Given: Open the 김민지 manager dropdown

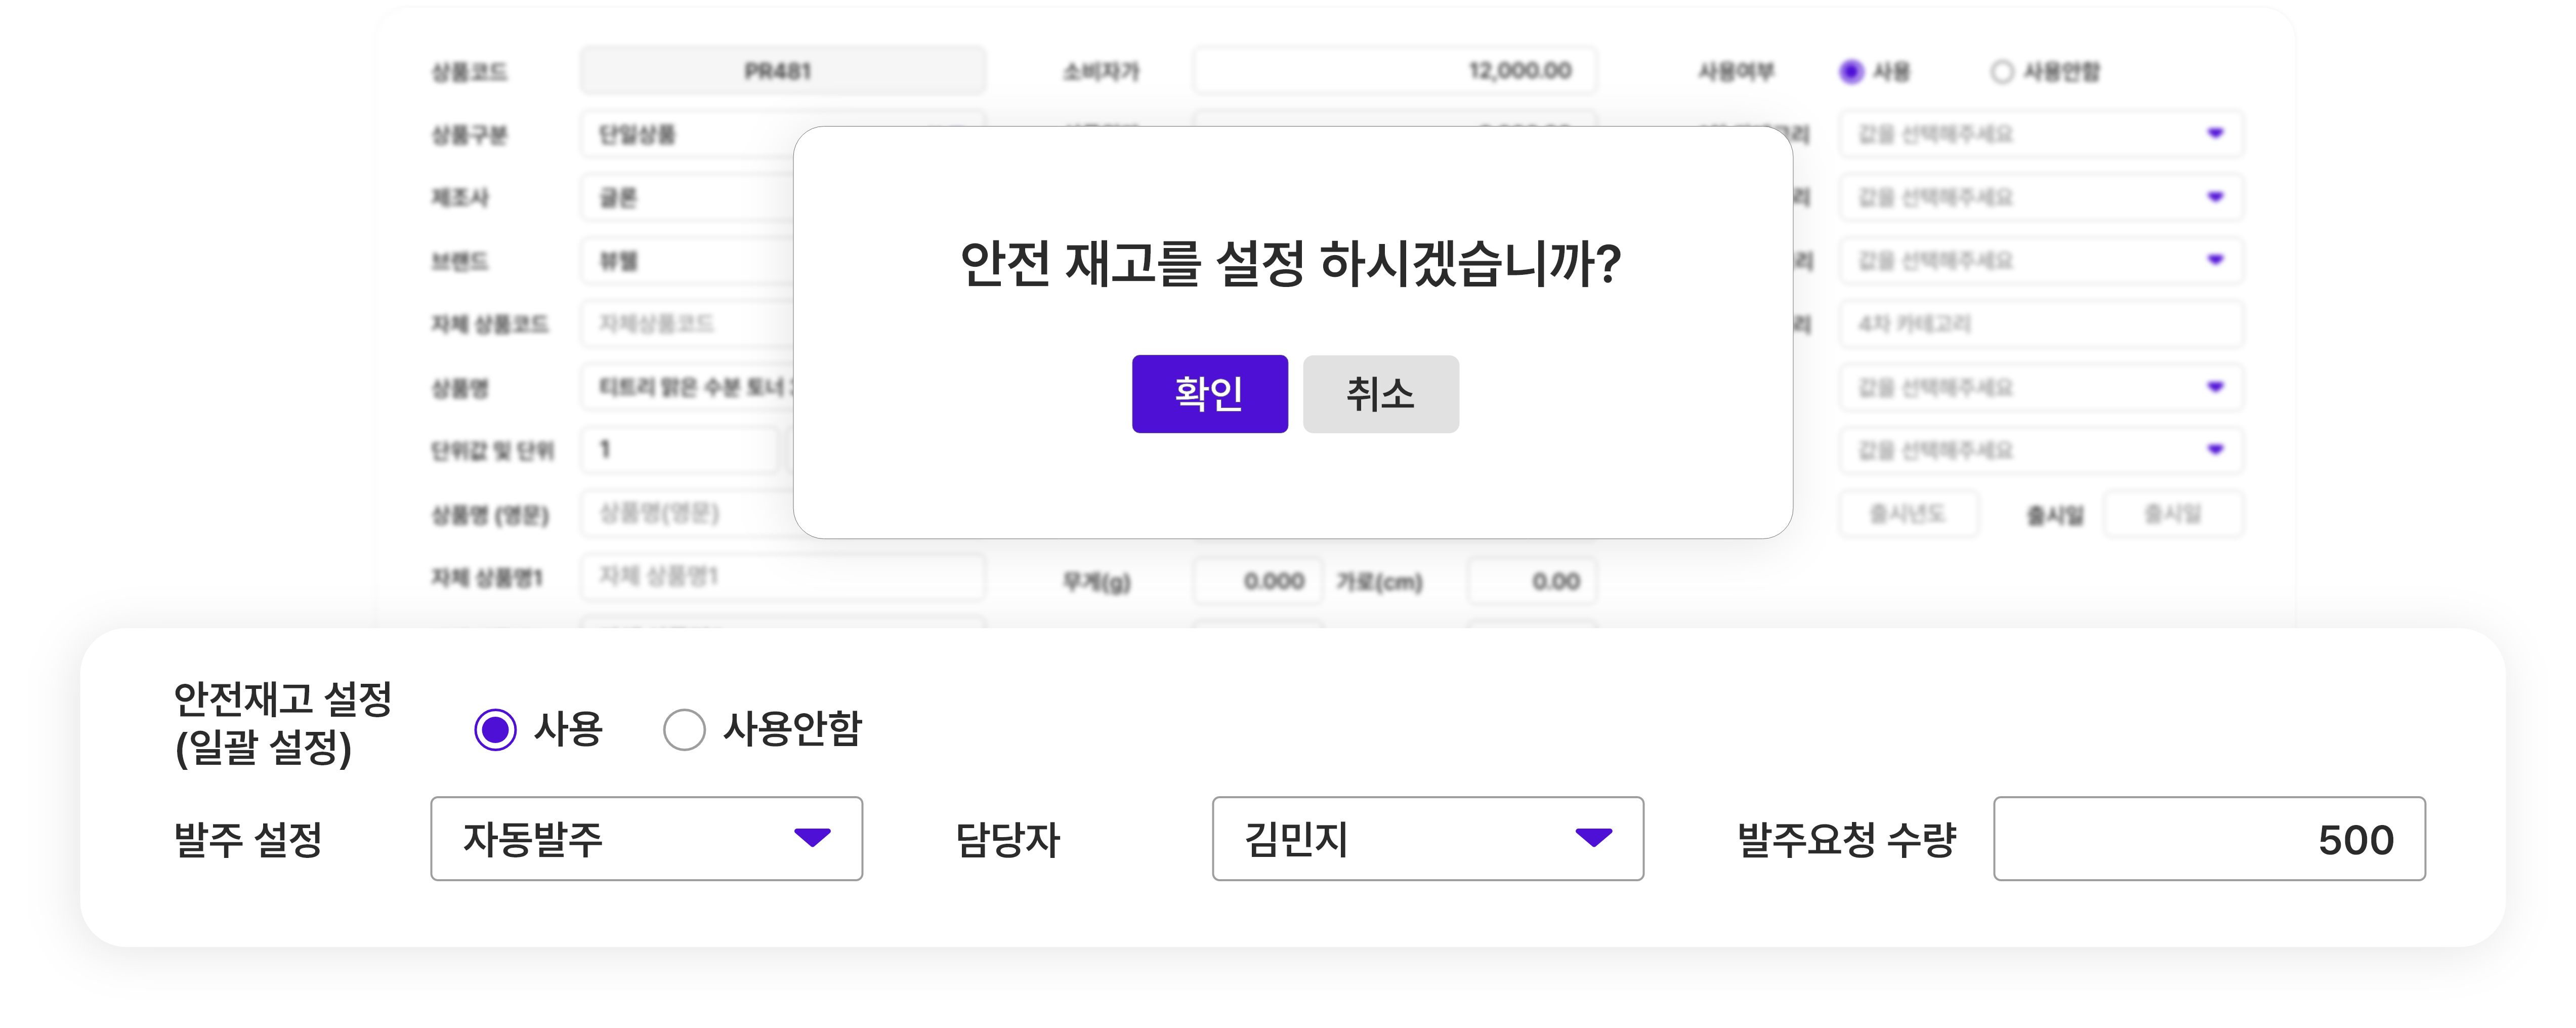Looking at the screenshot, I should point(1427,838).
